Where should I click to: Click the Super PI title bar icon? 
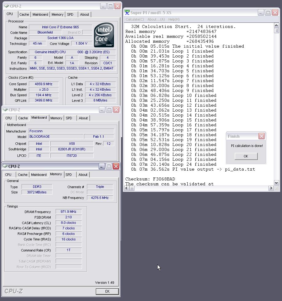click(127, 12)
